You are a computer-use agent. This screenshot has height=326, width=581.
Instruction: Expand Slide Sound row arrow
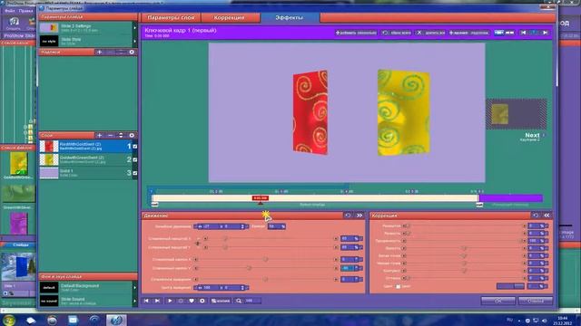click(135, 301)
